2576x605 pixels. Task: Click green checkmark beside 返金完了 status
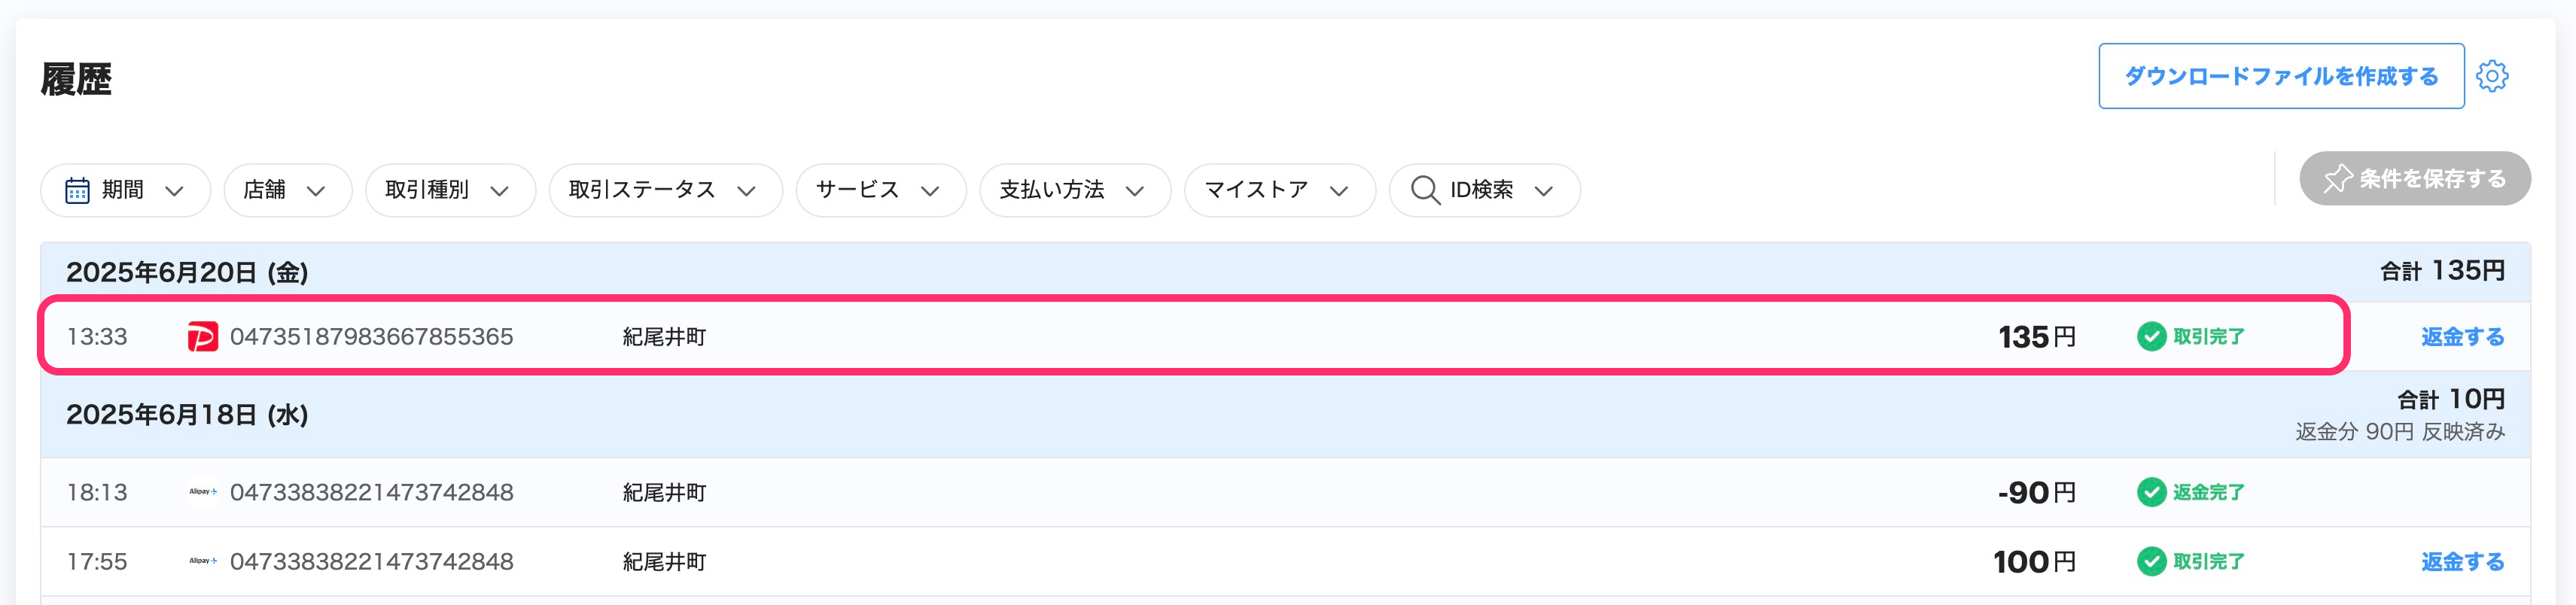(x=2151, y=492)
